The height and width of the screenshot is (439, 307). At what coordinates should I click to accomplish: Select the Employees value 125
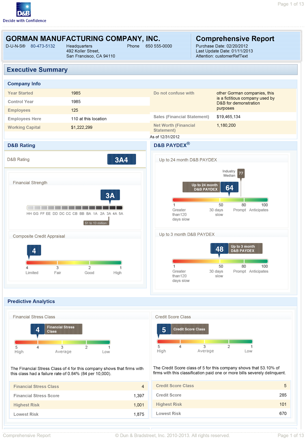(x=75, y=110)
